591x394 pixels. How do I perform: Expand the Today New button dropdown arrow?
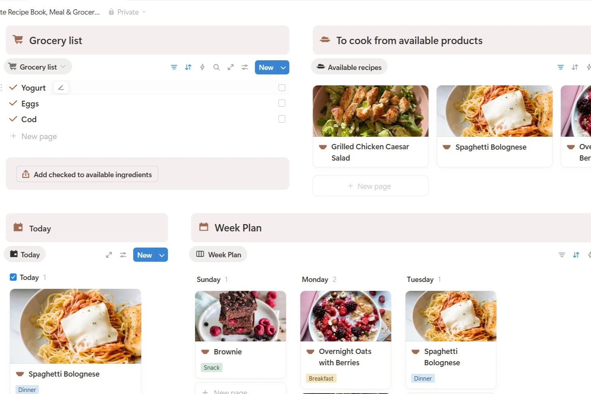pyautogui.click(x=162, y=255)
